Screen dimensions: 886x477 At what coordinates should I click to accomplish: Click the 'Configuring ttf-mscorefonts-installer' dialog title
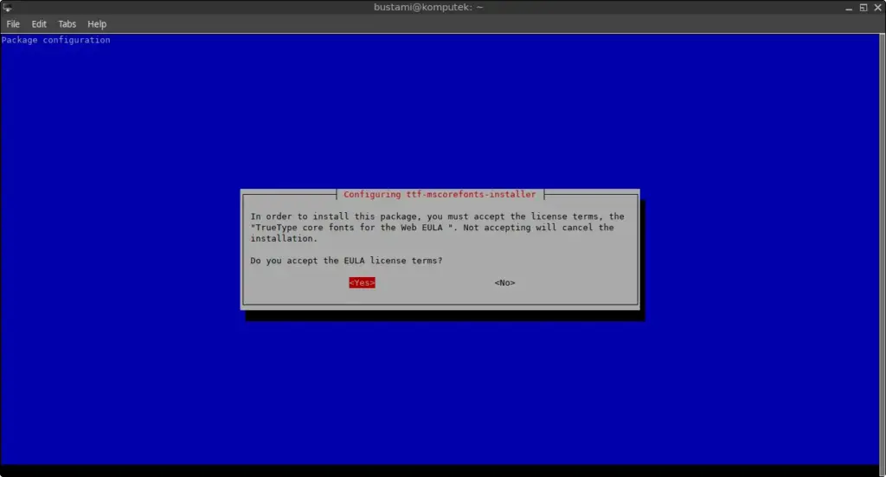pyautogui.click(x=440, y=195)
